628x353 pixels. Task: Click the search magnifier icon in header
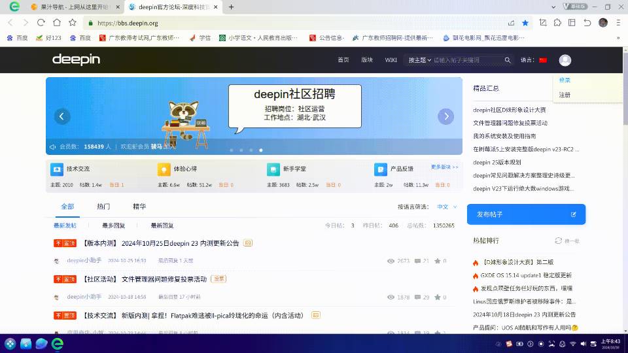coord(508,60)
